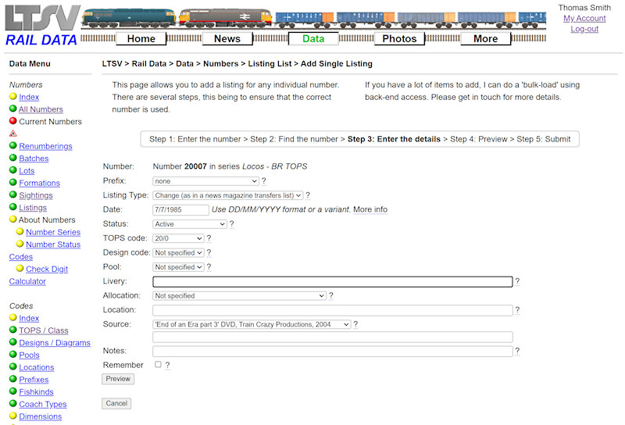Click the blue diesel locomotive image in header
Viewport: 625px width, 425px height.
point(129,18)
